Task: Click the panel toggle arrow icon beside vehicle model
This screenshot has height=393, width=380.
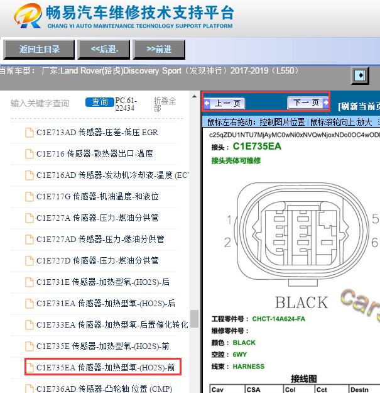Action: tap(360, 75)
